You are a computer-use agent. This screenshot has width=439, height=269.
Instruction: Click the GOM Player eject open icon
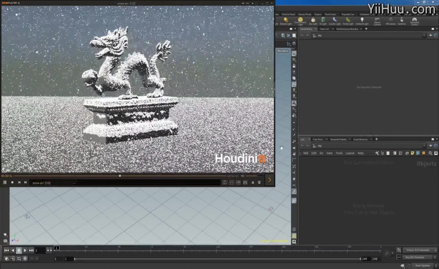[x=253, y=182]
